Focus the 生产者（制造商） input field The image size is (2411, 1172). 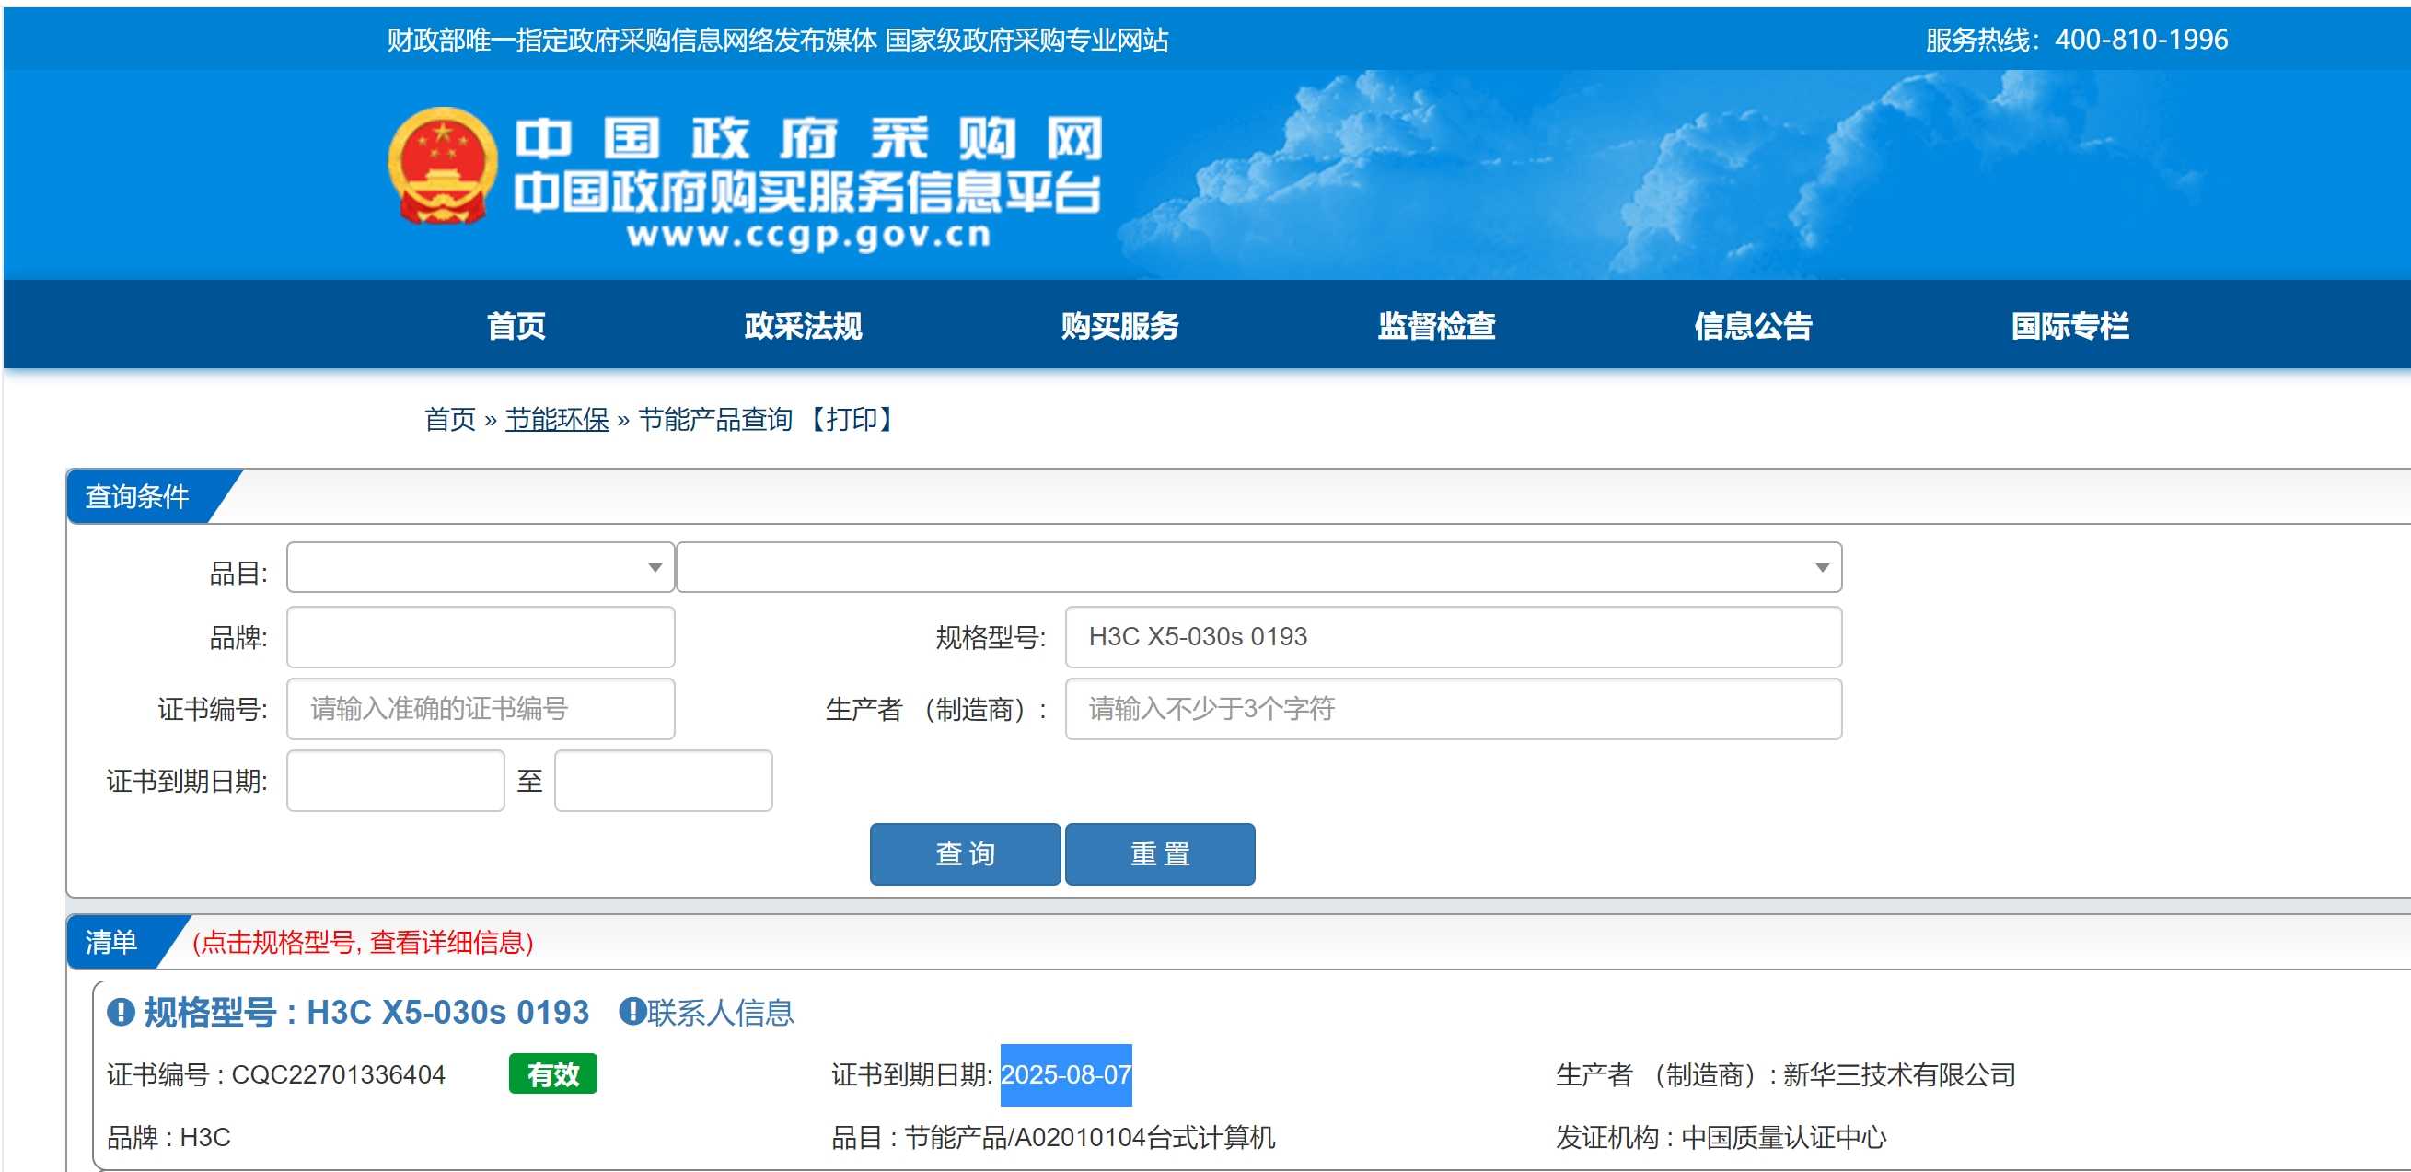(1453, 709)
